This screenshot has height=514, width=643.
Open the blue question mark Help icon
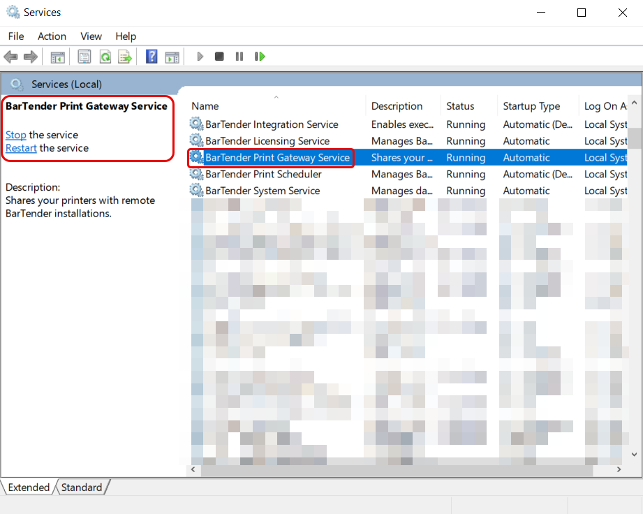151,57
